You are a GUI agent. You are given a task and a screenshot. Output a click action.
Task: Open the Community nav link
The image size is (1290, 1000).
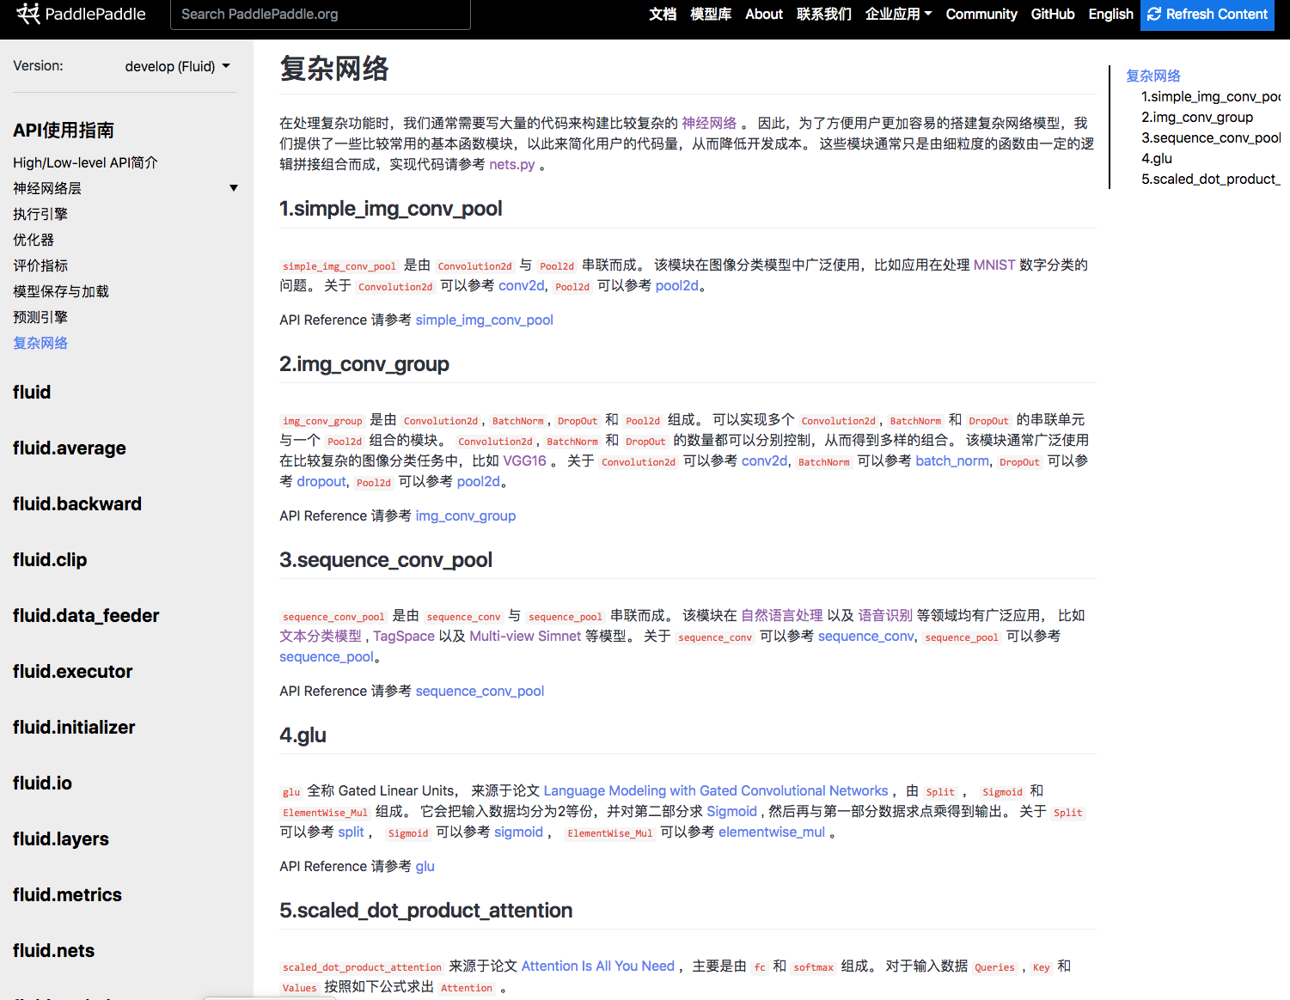click(x=981, y=15)
